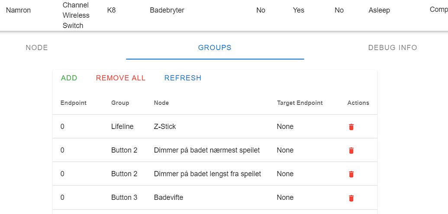Click the Asleep status cell

(x=379, y=10)
